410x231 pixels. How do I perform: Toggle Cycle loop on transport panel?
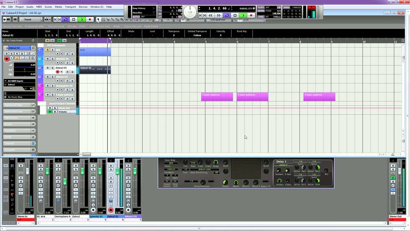(x=227, y=15)
